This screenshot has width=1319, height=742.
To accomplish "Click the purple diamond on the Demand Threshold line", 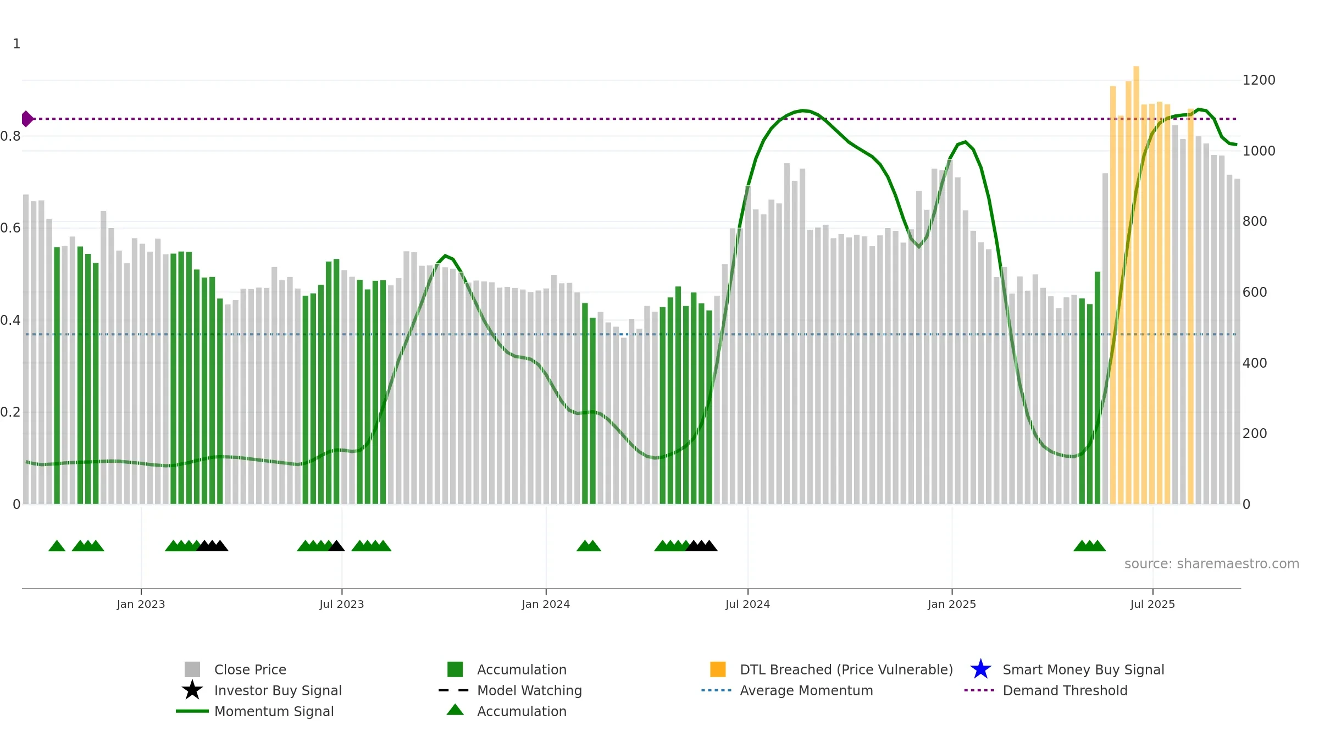I will tap(27, 119).
